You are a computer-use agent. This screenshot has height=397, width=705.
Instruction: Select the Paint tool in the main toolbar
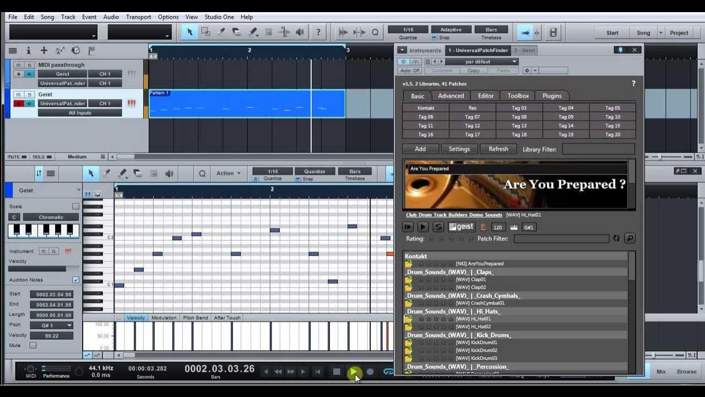pos(253,33)
